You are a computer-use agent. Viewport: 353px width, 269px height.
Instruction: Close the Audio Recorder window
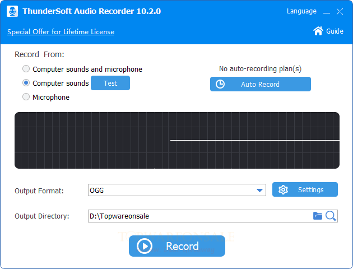click(x=340, y=11)
